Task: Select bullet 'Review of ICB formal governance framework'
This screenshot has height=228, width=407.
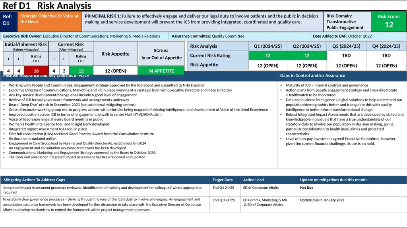Action: point(69,100)
